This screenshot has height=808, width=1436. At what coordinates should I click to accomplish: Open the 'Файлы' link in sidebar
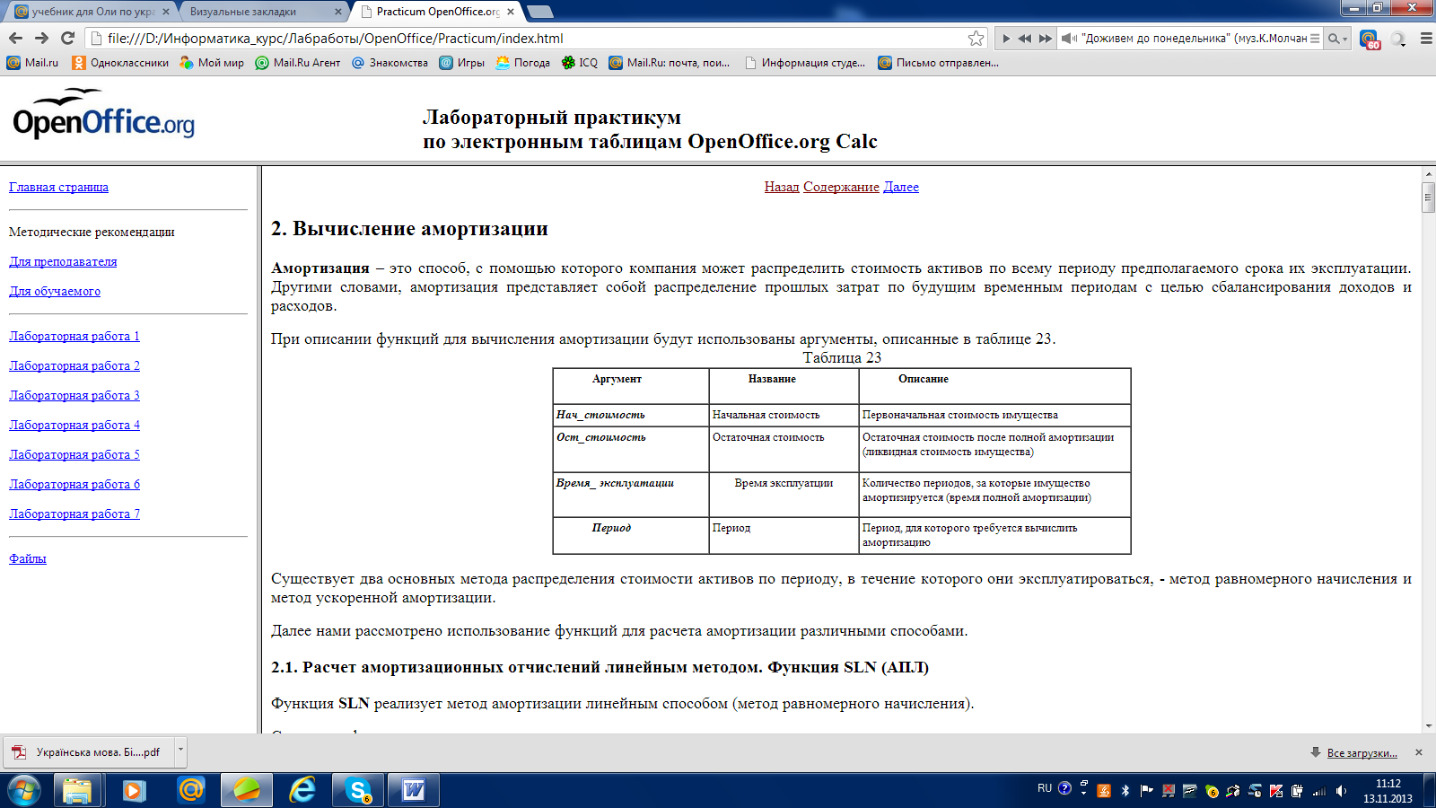(28, 558)
